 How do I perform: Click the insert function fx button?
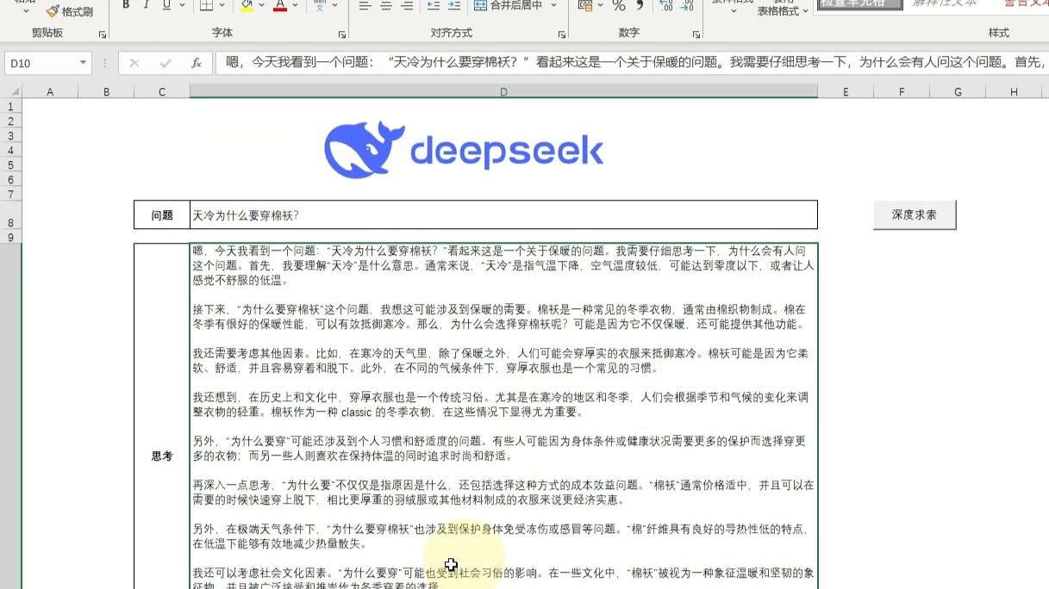196,63
